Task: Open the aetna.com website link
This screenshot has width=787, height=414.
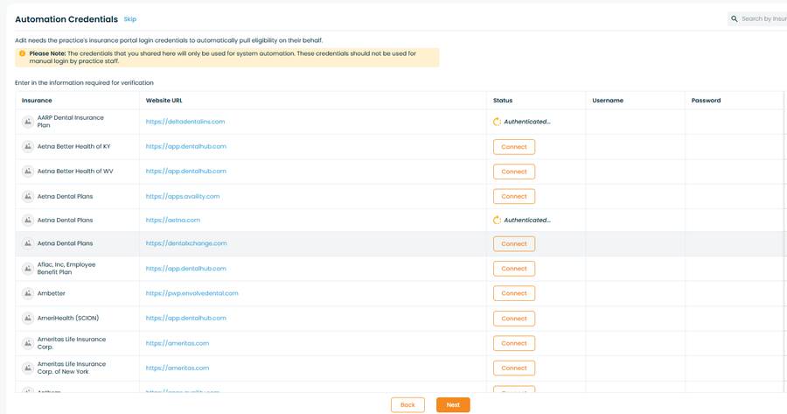Action: click(172, 220)
